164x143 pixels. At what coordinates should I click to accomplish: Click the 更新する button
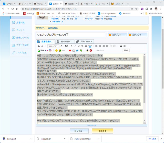coord(102,131)
